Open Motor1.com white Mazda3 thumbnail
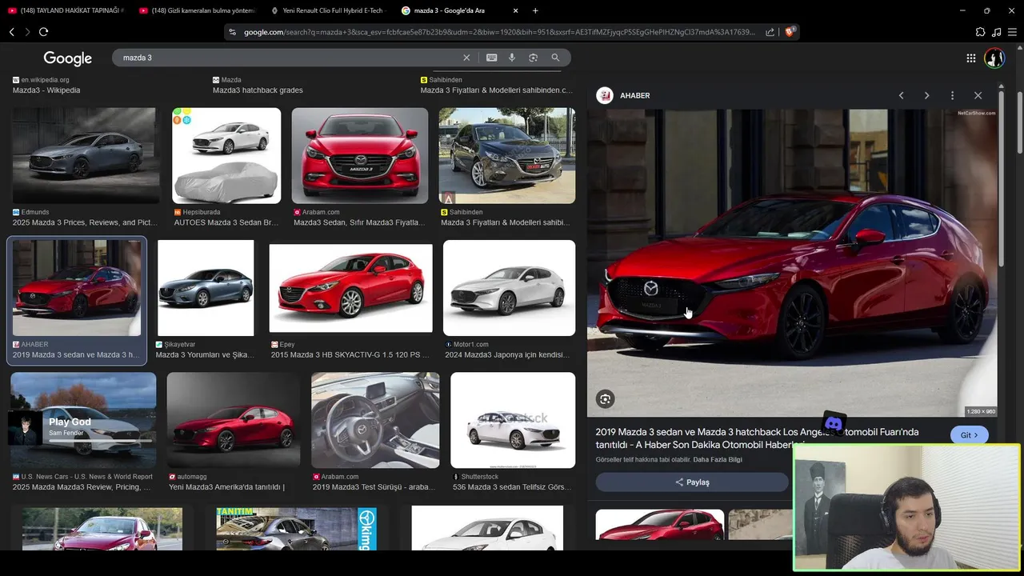Viewport: 1024px width, 576px height. (x=509, y=288)
